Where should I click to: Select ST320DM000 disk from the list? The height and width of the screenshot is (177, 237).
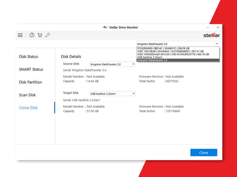[164, 49]
